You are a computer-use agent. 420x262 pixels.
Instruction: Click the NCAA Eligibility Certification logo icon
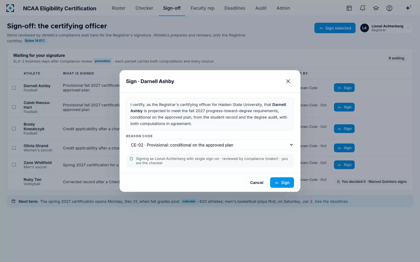coord(10,8)
